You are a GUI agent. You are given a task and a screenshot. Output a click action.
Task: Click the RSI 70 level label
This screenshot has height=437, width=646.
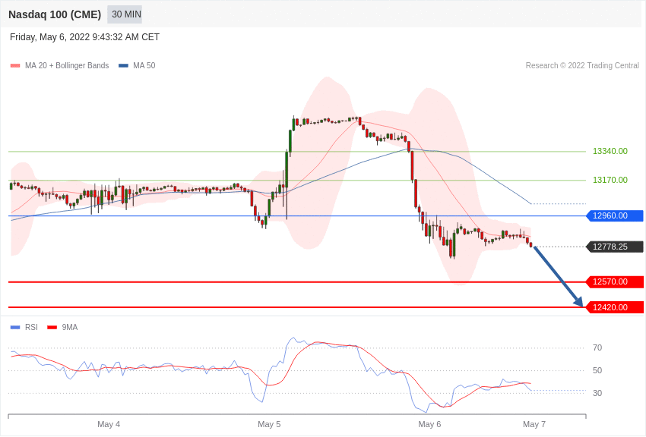pyautogui.click(x=597, y=348)
